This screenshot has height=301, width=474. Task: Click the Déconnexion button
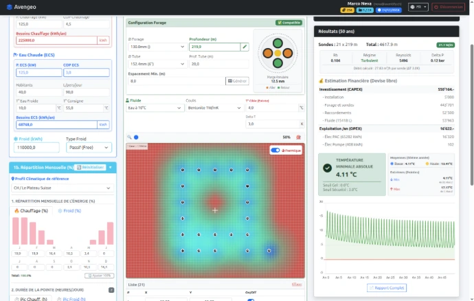tap(450, 7)
